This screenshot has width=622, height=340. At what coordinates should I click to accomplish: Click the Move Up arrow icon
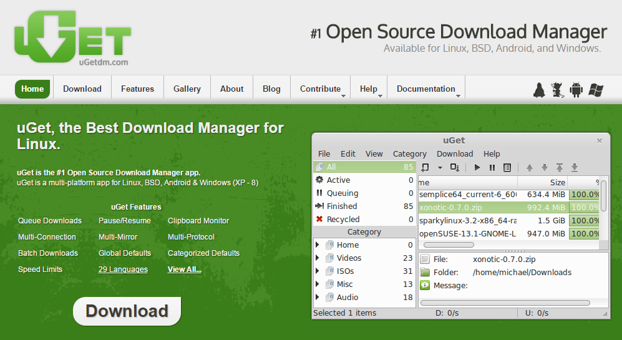[x=529, y=167]
